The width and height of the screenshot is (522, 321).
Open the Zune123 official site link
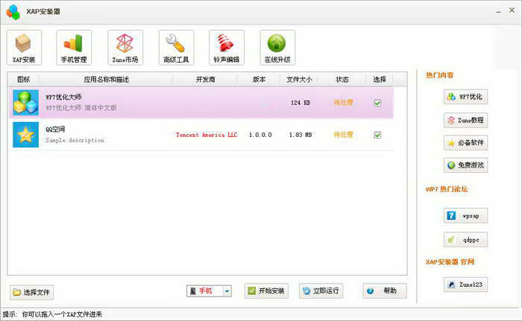pos(466,285)
